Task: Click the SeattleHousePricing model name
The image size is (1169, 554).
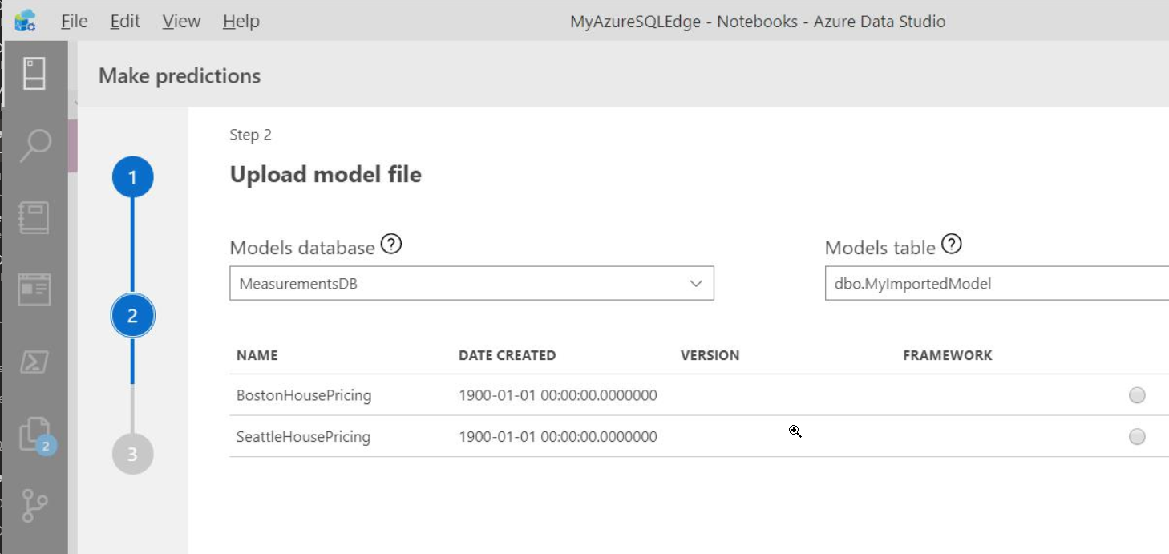Action: coord(303,437)
